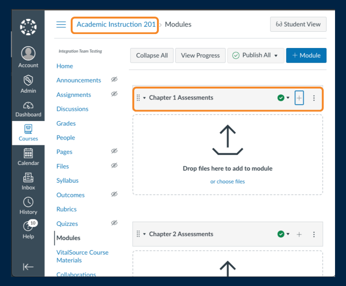Open the Inbox icon
The height and width of the screenshot is (286, 346).
28,178
